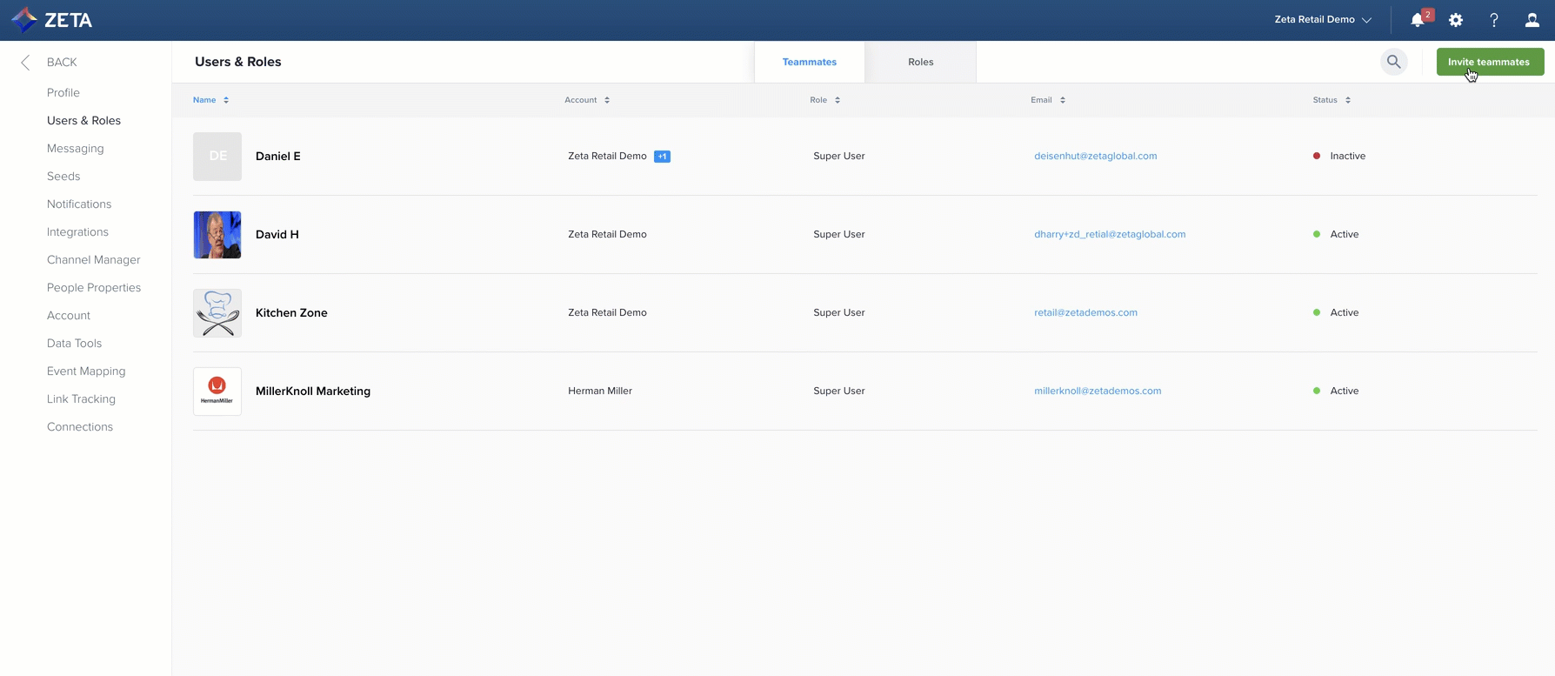The height and width of the screenshot is (676, 1555).
Task: Click the Zeta logo
Action: tap(52, 20)
